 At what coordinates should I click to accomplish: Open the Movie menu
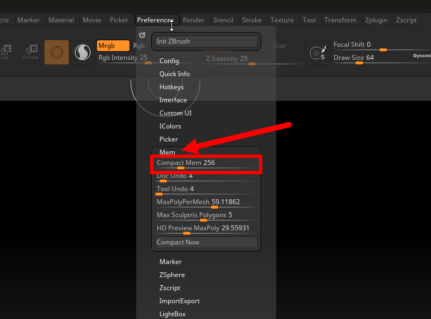pyautogui.click(x=92, y=20)
